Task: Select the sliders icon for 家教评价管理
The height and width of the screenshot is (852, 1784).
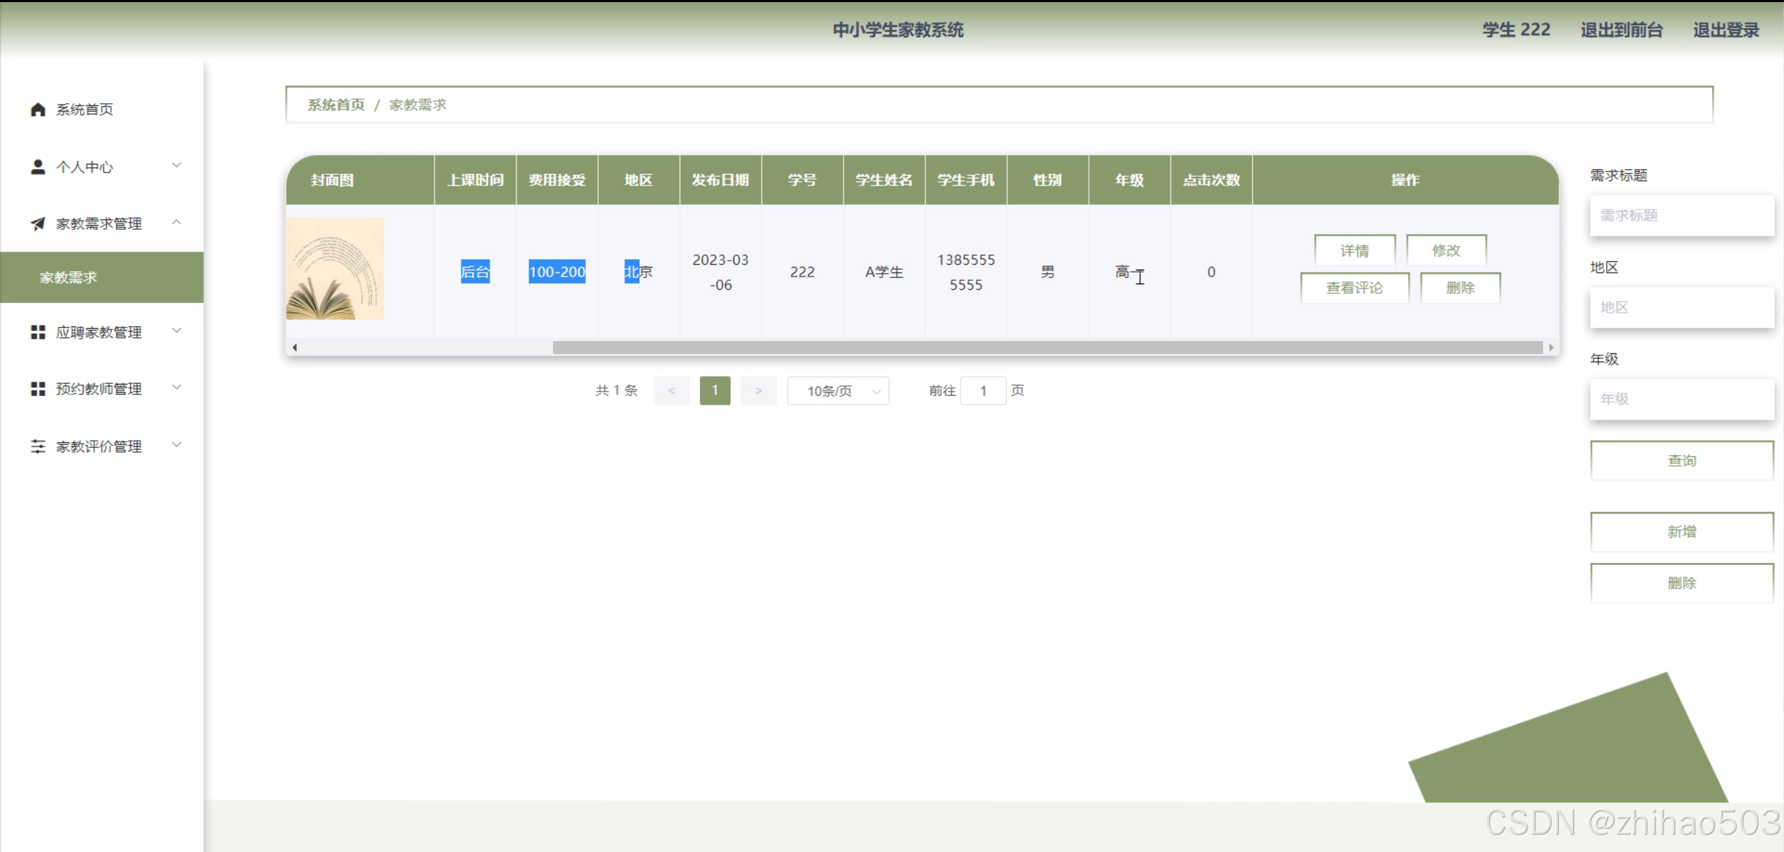Action: point(38,446)
